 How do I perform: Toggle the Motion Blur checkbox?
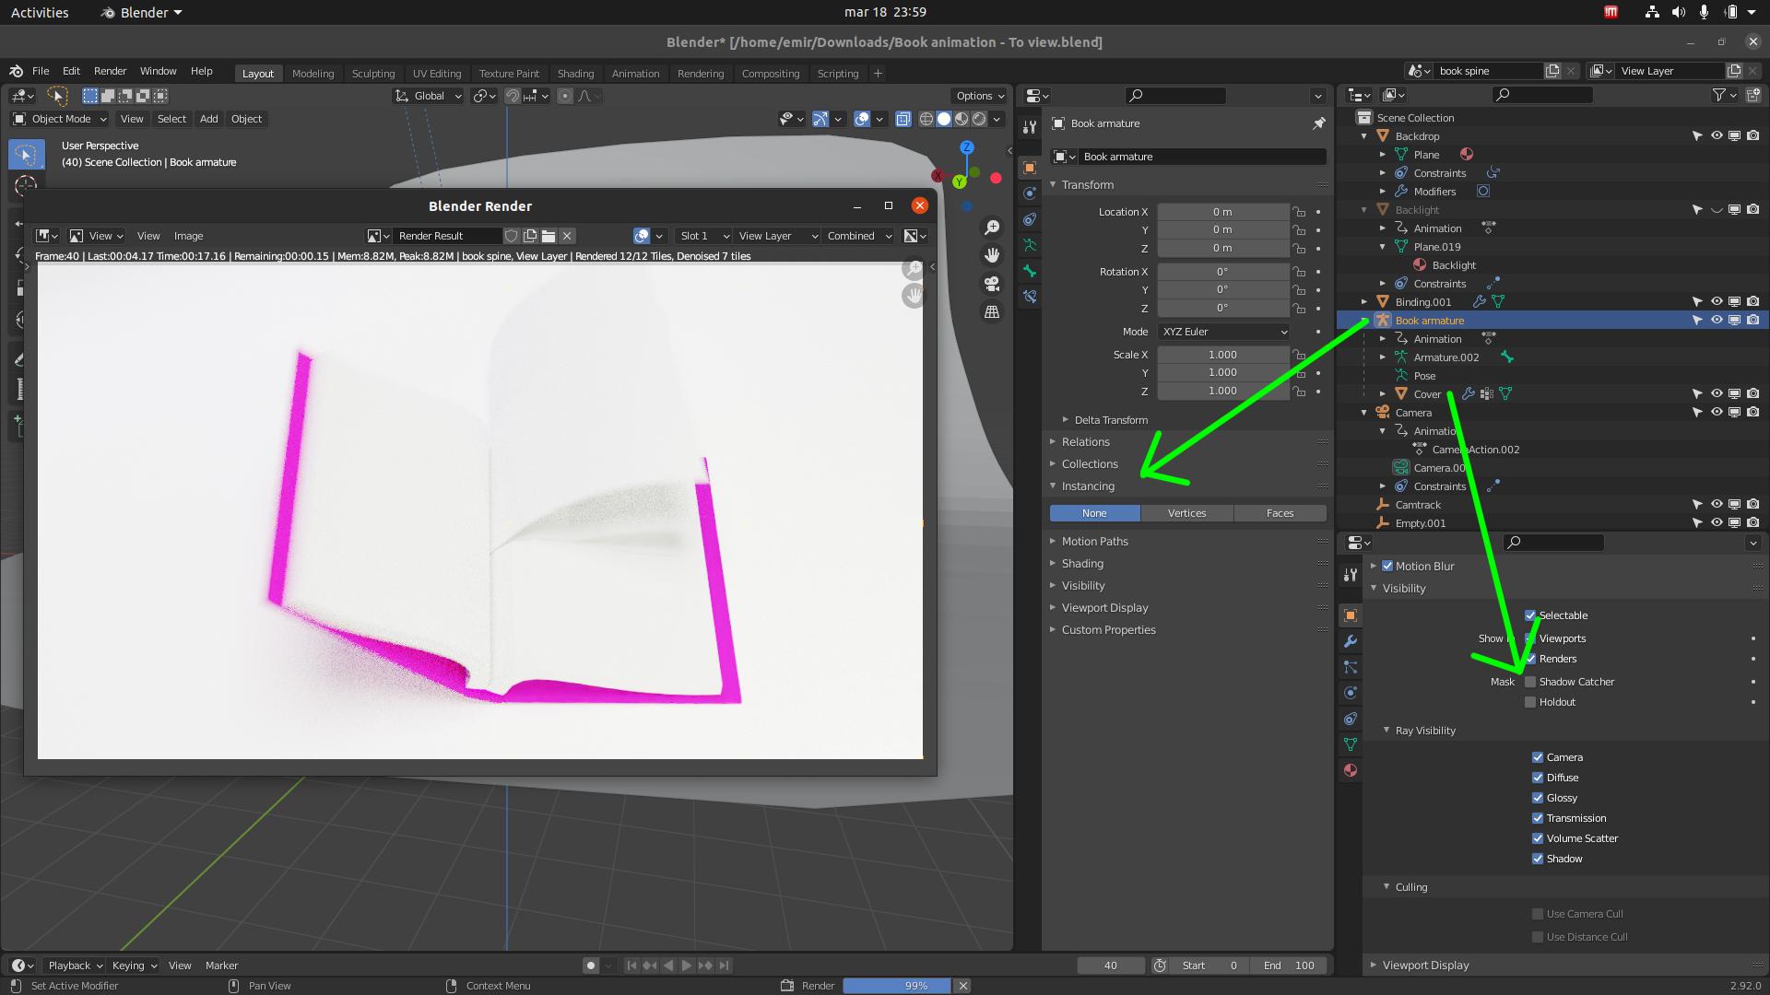(x=1387, y=565)
